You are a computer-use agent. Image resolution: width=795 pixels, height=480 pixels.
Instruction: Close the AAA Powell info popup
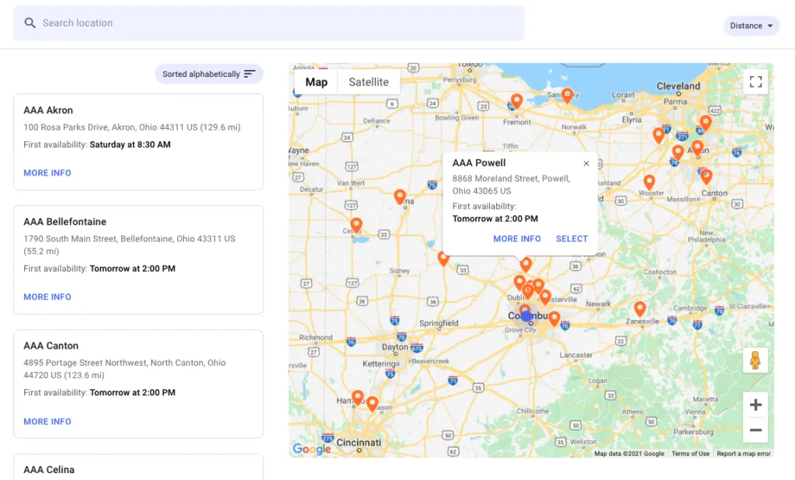586,163
